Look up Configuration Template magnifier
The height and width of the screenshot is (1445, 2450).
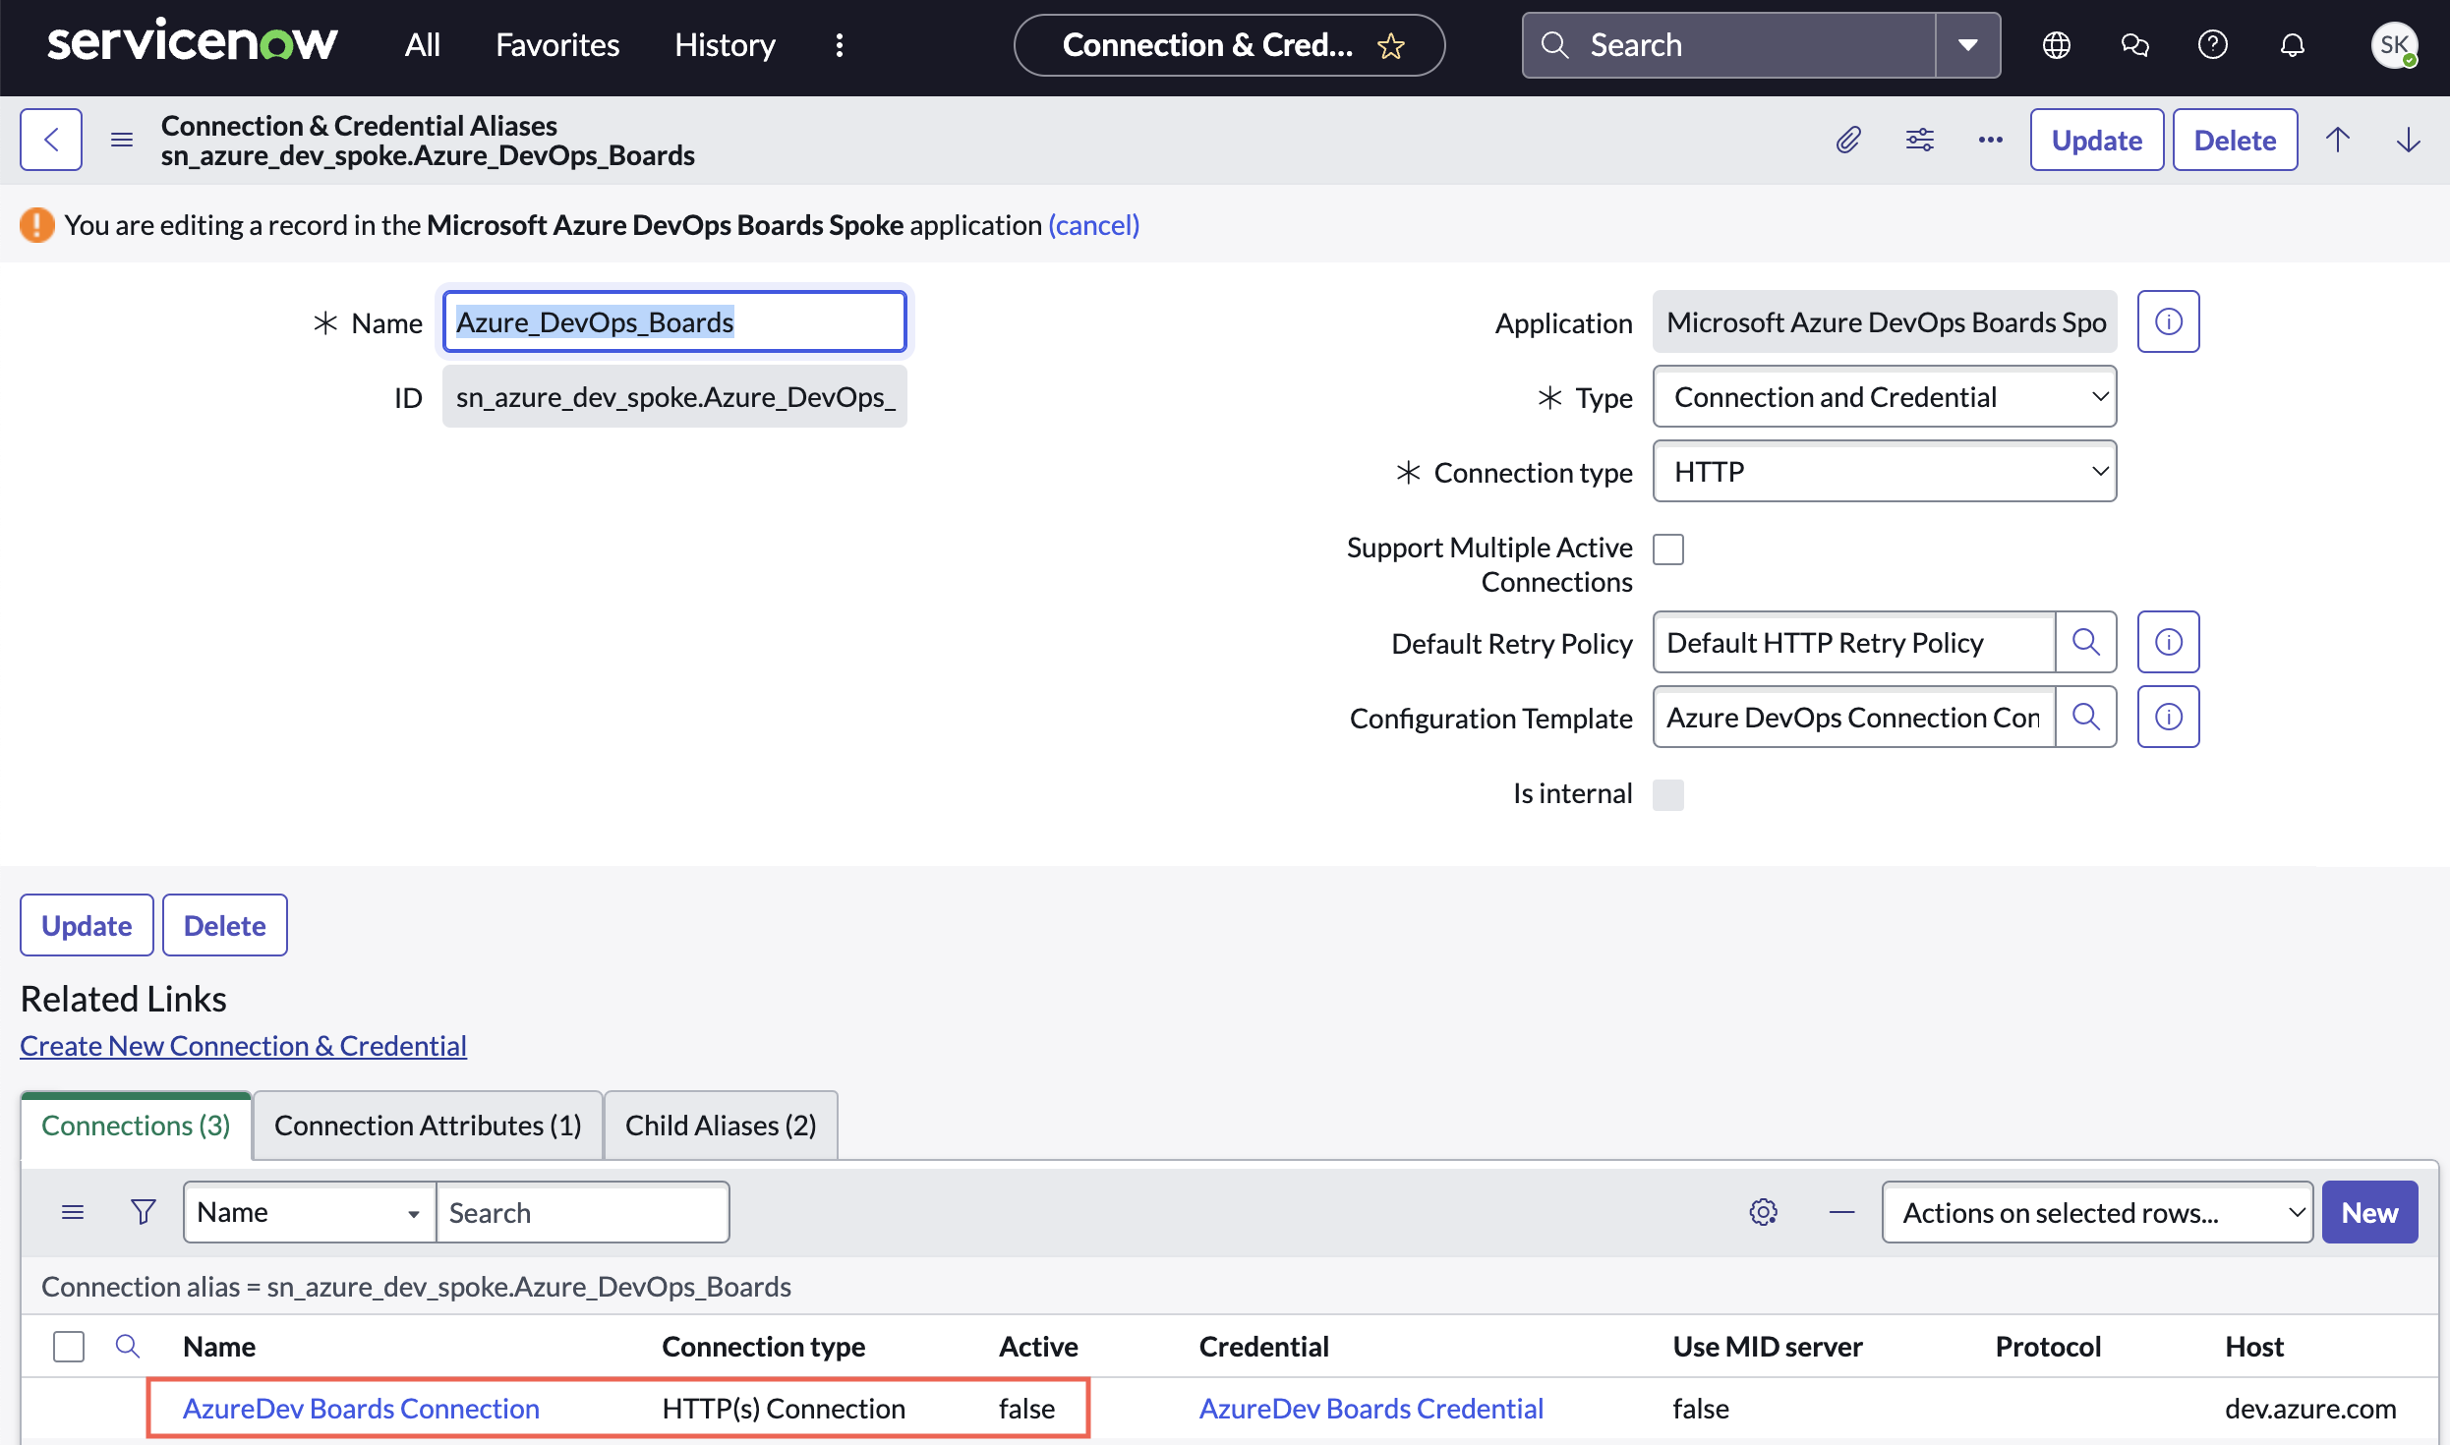pos(2085,717)
